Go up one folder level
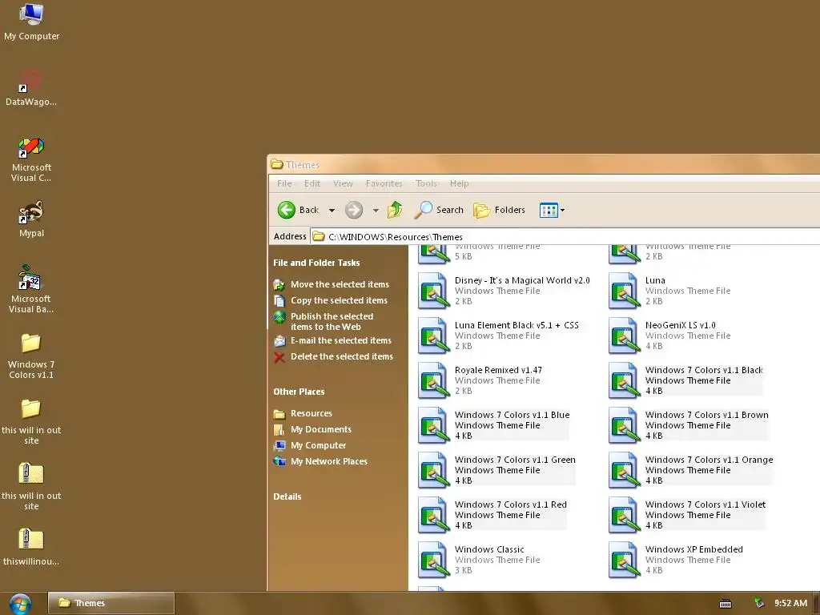 (396, 210)
